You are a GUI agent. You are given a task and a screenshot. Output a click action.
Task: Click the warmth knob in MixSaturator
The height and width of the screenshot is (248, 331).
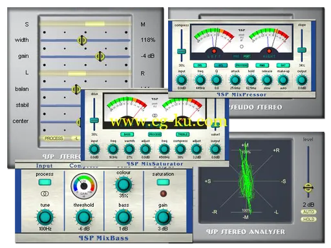point(129,149)
